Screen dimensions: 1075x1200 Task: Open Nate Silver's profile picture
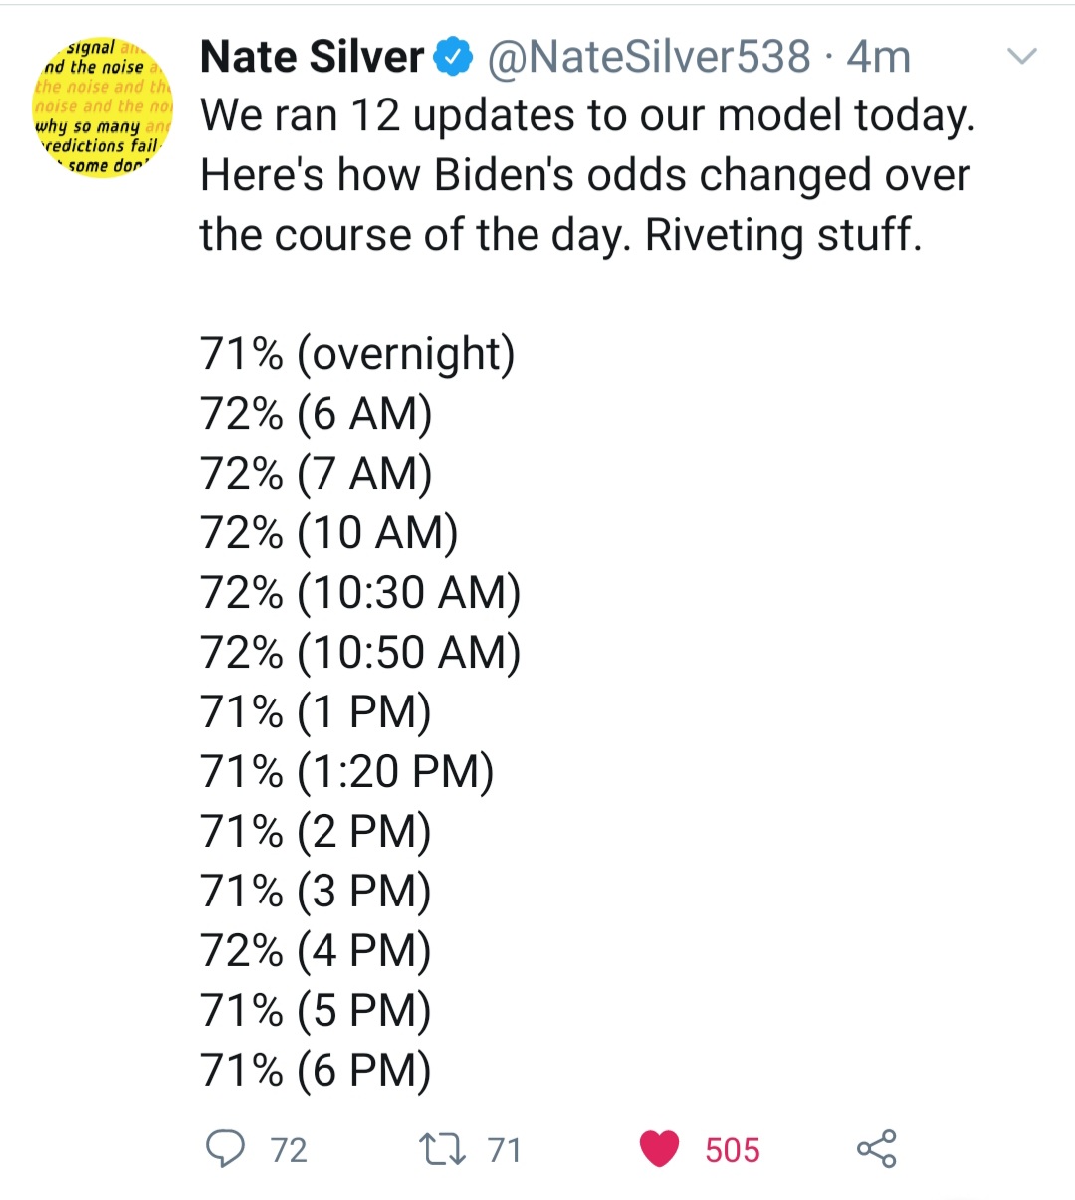click(x=104, y=107)
